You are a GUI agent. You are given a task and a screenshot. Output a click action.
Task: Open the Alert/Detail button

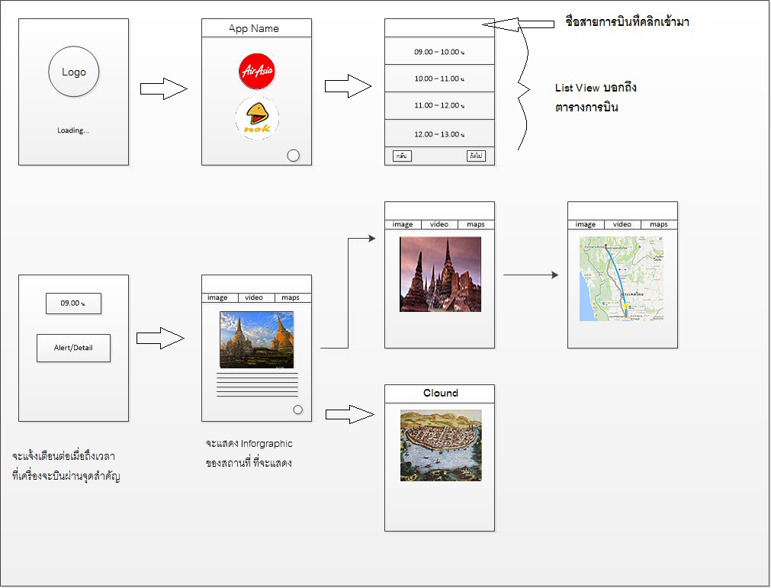(x=73, y=348)
